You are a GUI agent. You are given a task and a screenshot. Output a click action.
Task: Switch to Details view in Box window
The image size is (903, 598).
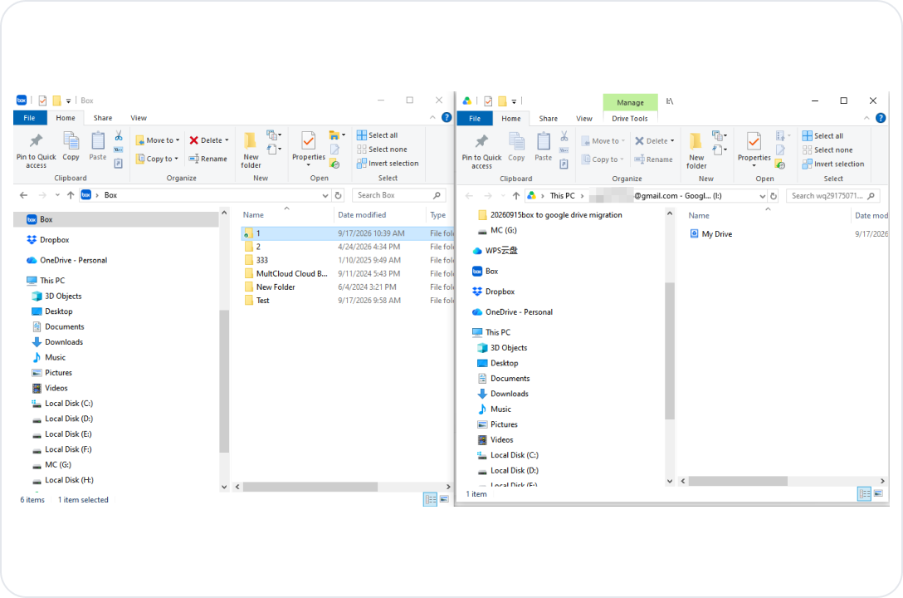point(430,499)
